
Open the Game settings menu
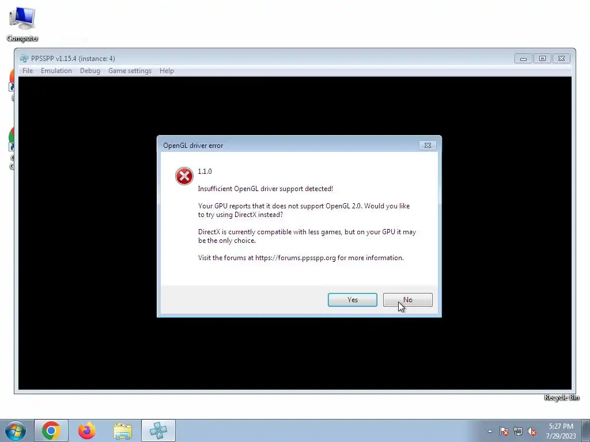click(130, 71)
